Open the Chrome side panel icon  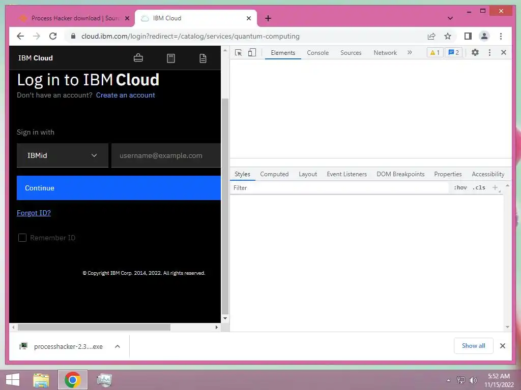(x=468, y=36)
